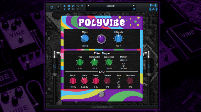Open the main menu list icon
This screenshot has height=112, width=201.
pos(64,6)
